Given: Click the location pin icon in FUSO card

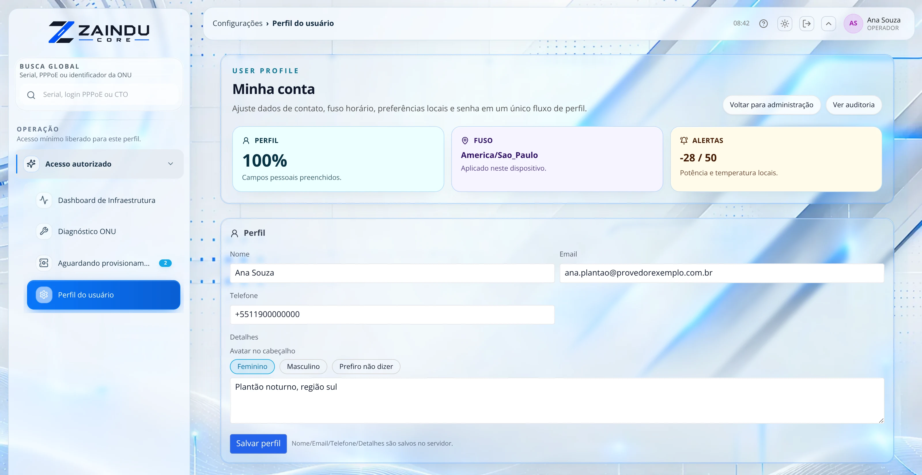Looking at the screenshot, I should pyautogui.click(x=465, y=141).
